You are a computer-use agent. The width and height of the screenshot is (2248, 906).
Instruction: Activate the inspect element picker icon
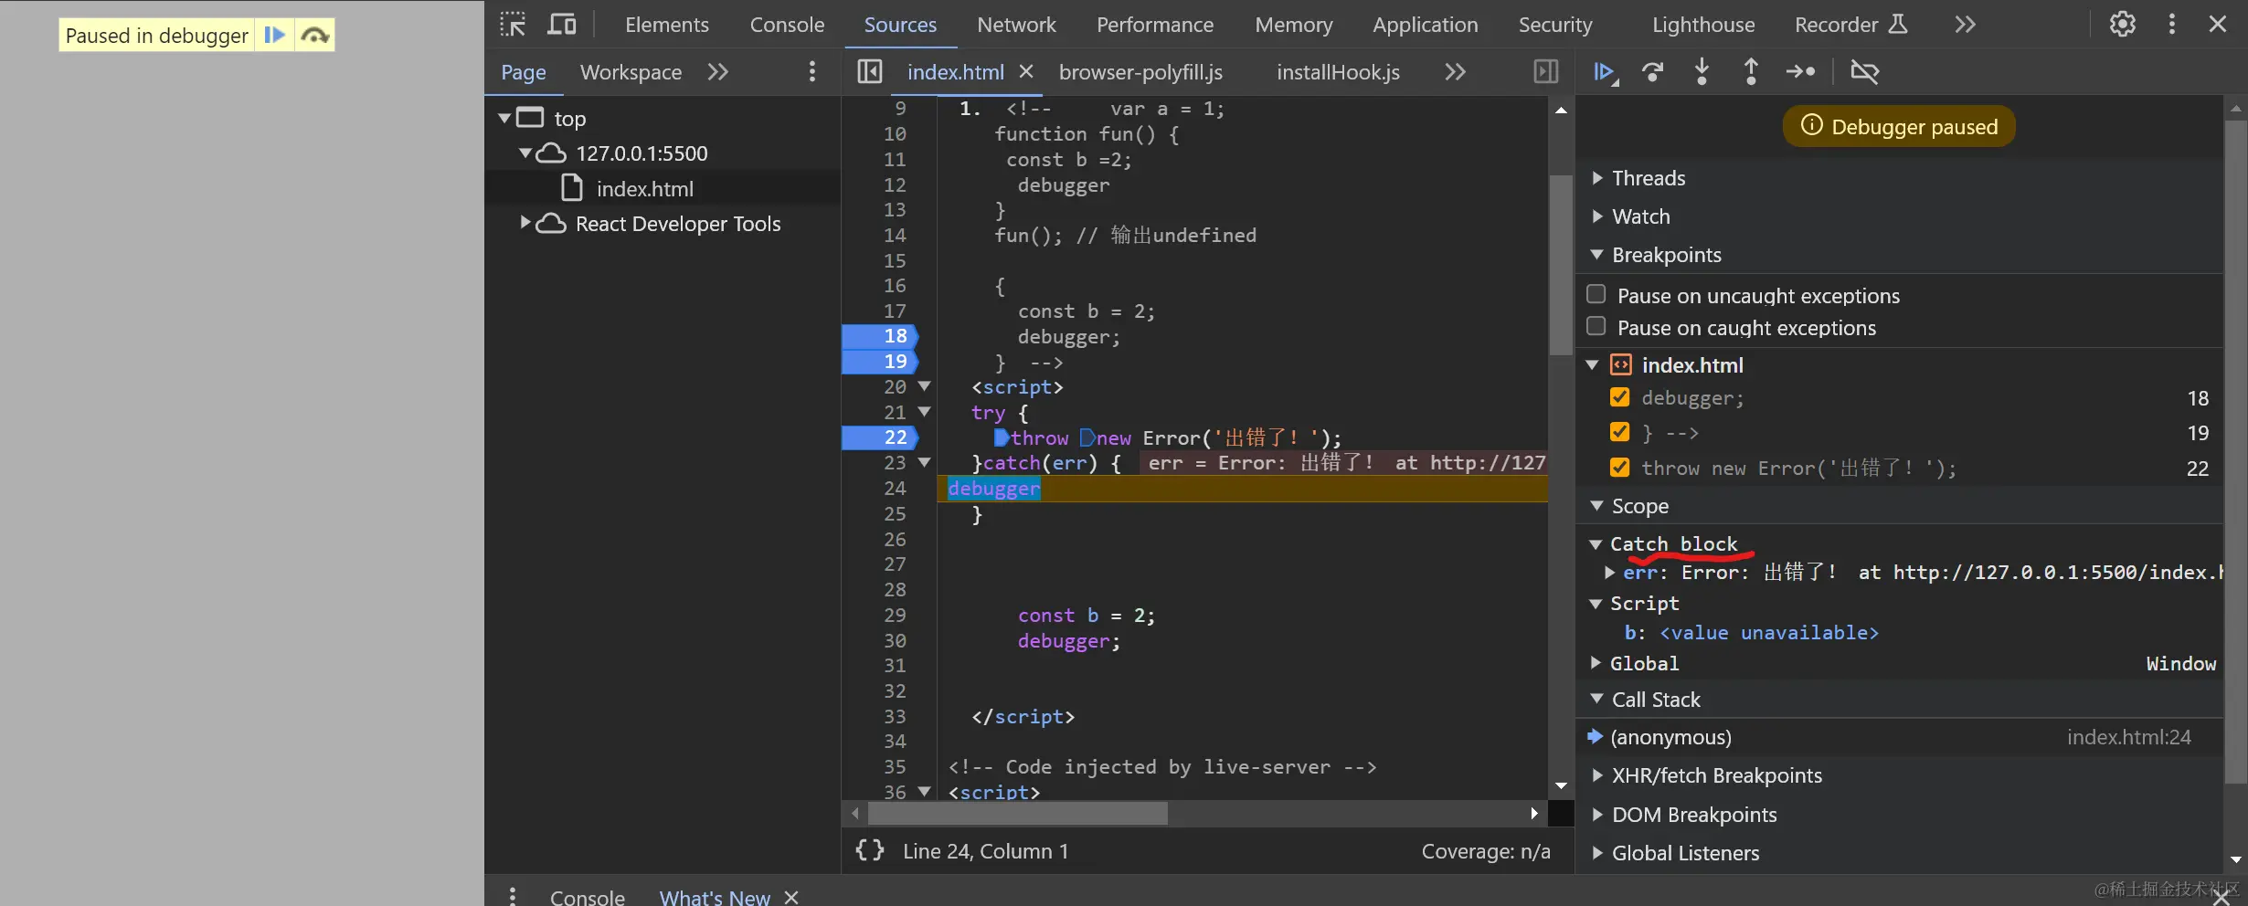pyautogui.click(x=513, y=24)
